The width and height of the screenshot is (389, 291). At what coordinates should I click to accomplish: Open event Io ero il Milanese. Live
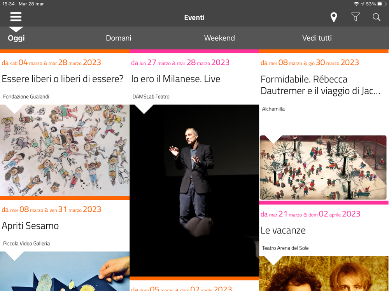coord(176,79)
